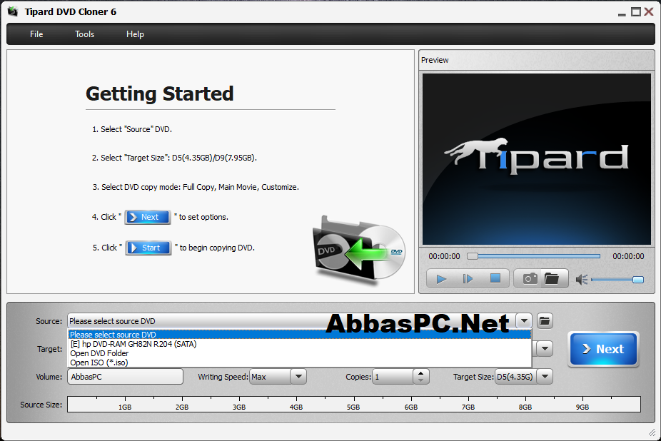Click the big Next button

click(603, 349)
